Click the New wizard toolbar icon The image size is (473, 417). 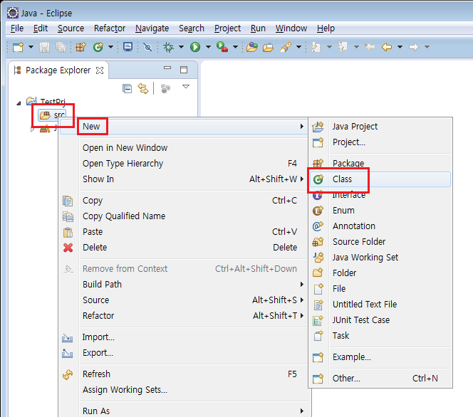click(x=18, y=47)
